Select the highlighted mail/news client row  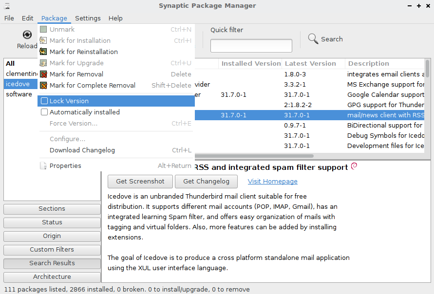pos(309,115)
